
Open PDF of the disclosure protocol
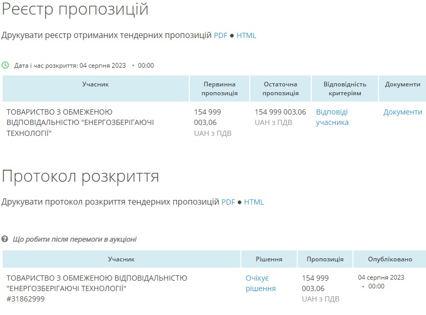228,202
